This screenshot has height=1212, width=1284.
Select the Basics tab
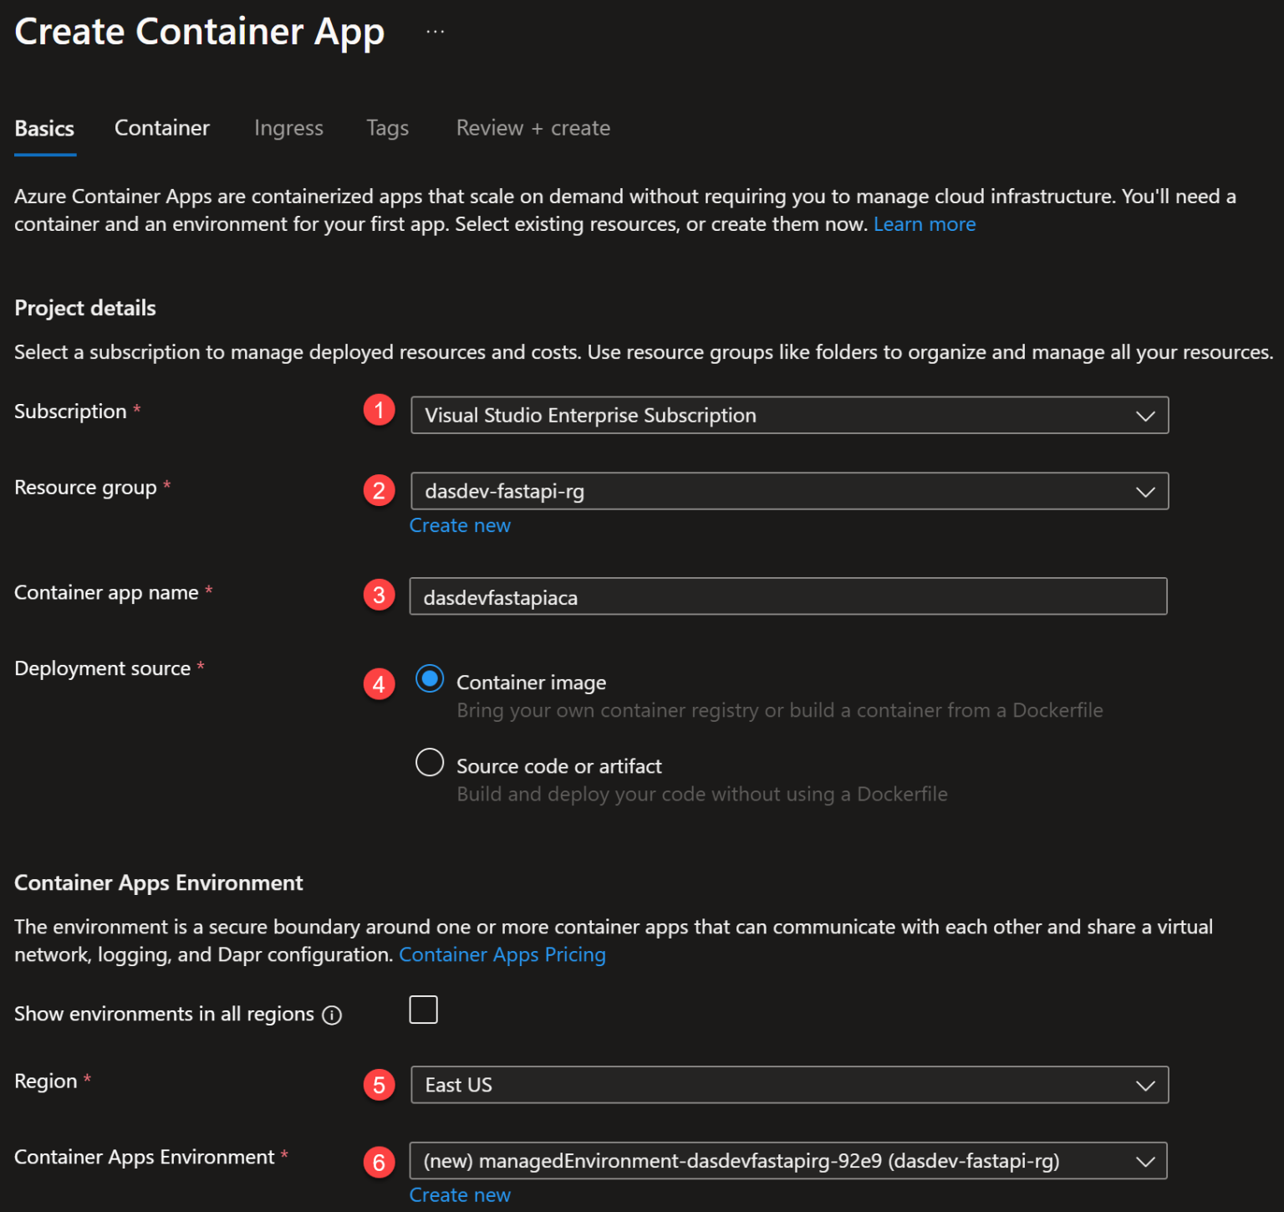pyautogui.click(x=44, y=128)
